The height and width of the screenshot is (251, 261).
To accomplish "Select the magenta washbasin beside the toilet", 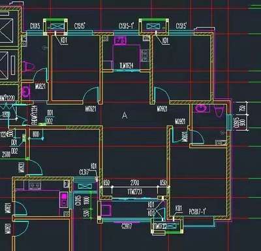I will pos(202,108).
